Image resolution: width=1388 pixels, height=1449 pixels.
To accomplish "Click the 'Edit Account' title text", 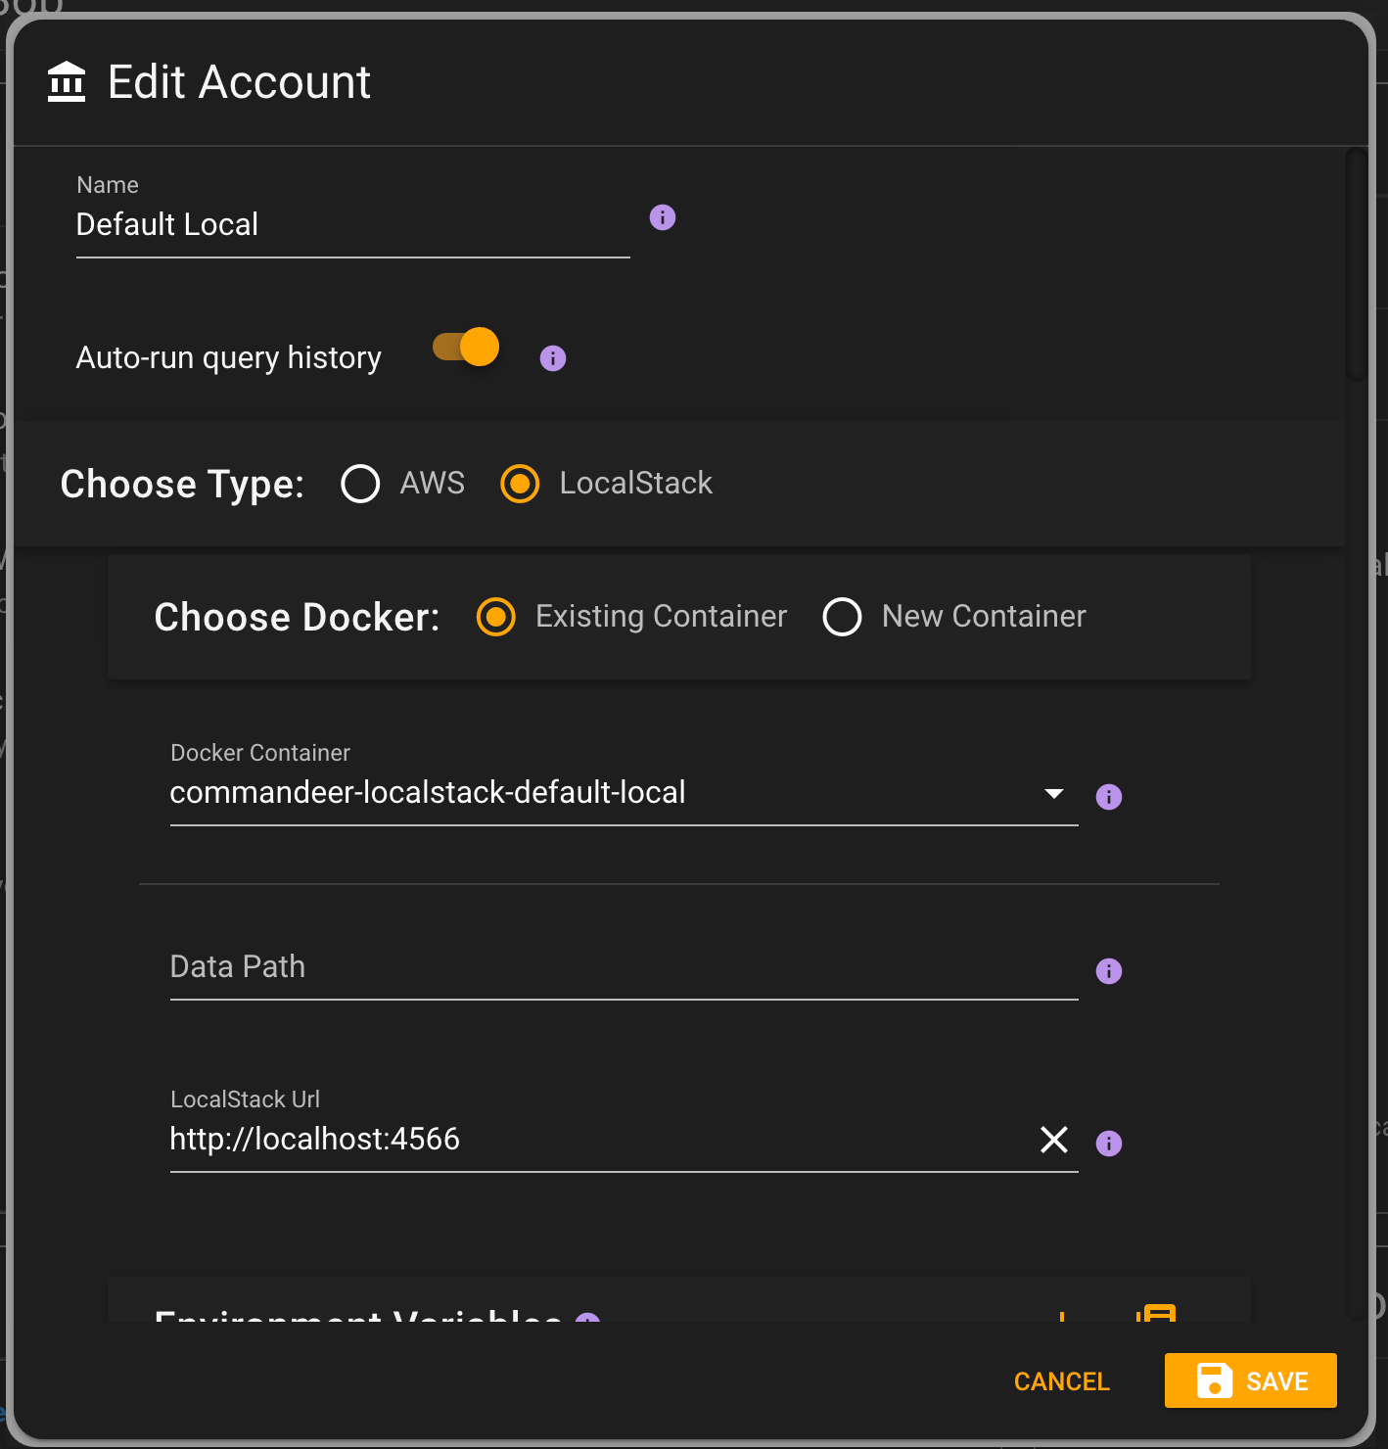I will coord(240,82).
